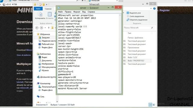Open Документы library

pos(45,61)
